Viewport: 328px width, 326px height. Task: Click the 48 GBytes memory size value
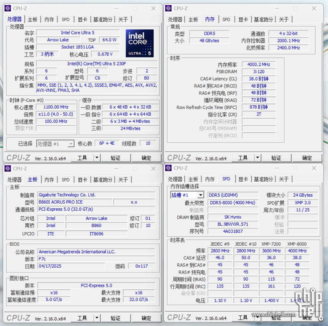[209, 40]
